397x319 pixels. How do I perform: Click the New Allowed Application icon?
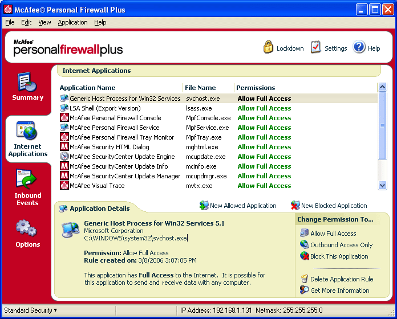[x=204, y=206]
